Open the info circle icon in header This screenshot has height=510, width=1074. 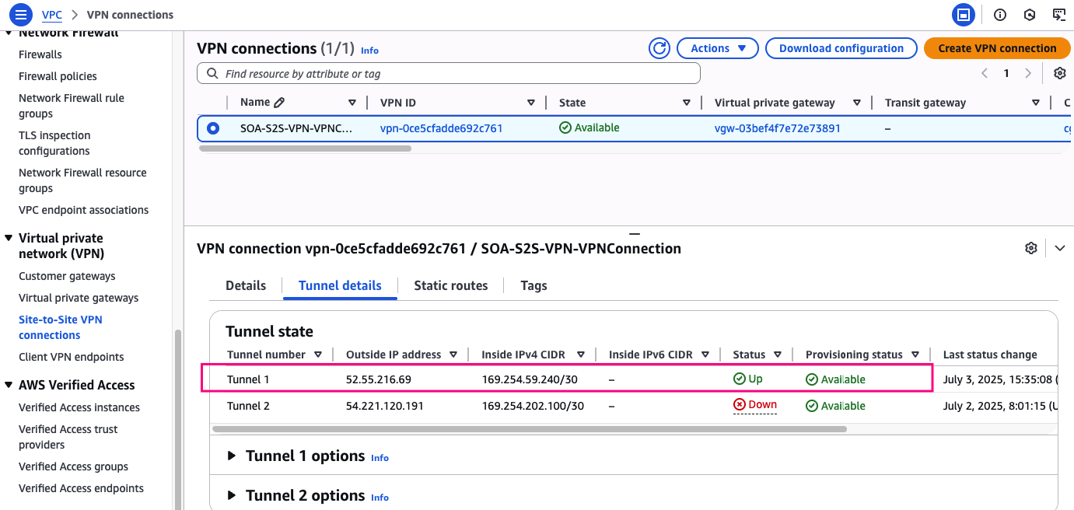pyautogui.click(x=1000, y=15)
